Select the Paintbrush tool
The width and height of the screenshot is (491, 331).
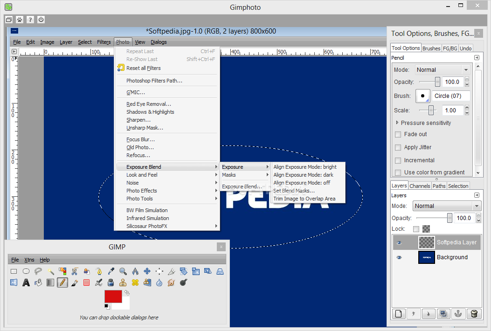tap(75, 283)
